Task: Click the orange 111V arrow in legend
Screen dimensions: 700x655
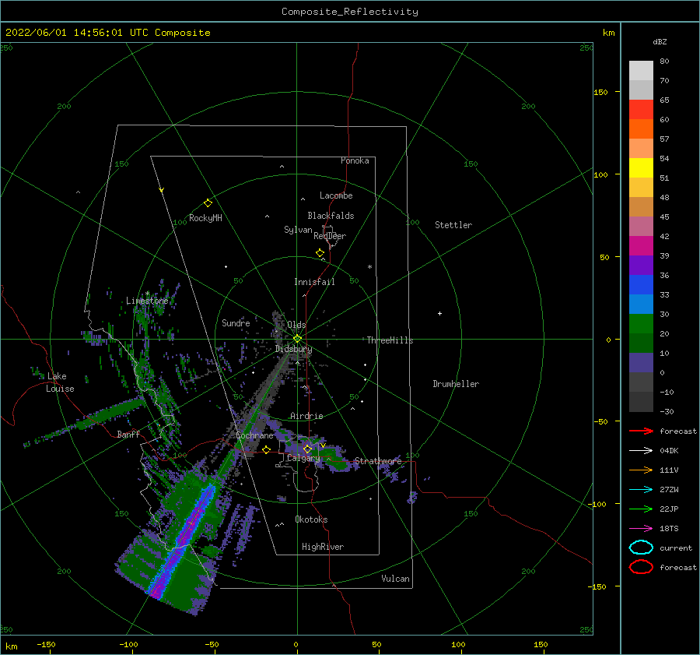Action: tap(641, 470)
